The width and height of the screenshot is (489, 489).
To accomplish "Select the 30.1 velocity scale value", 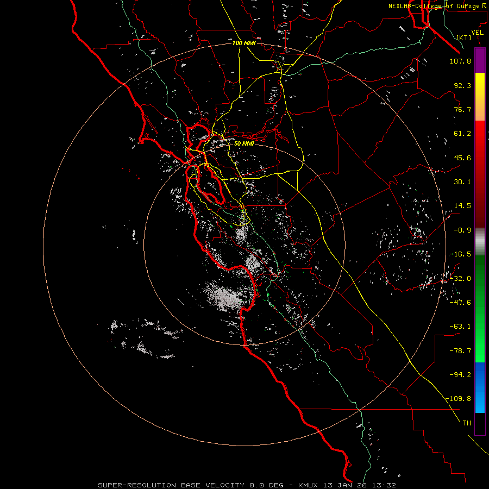I will point(462,182).
